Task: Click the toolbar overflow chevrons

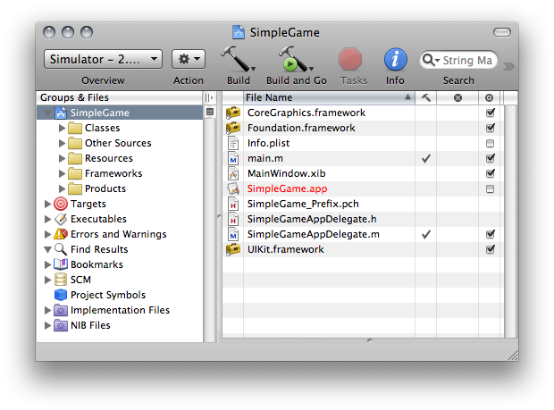Action: 508,66
